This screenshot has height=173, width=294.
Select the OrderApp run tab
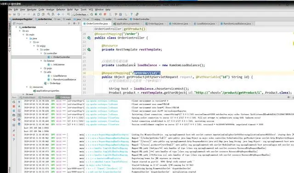tap(63, 97)
